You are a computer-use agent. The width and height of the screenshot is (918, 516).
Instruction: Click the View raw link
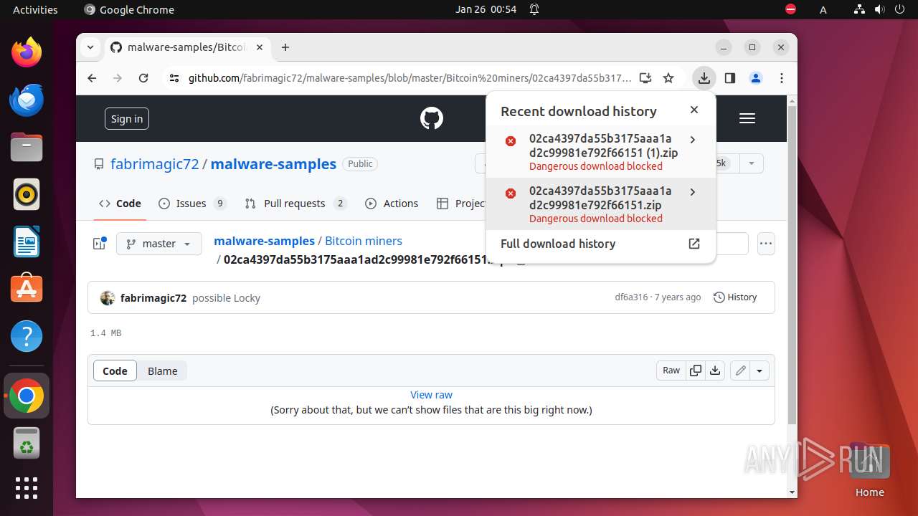[x=431, y=395]
